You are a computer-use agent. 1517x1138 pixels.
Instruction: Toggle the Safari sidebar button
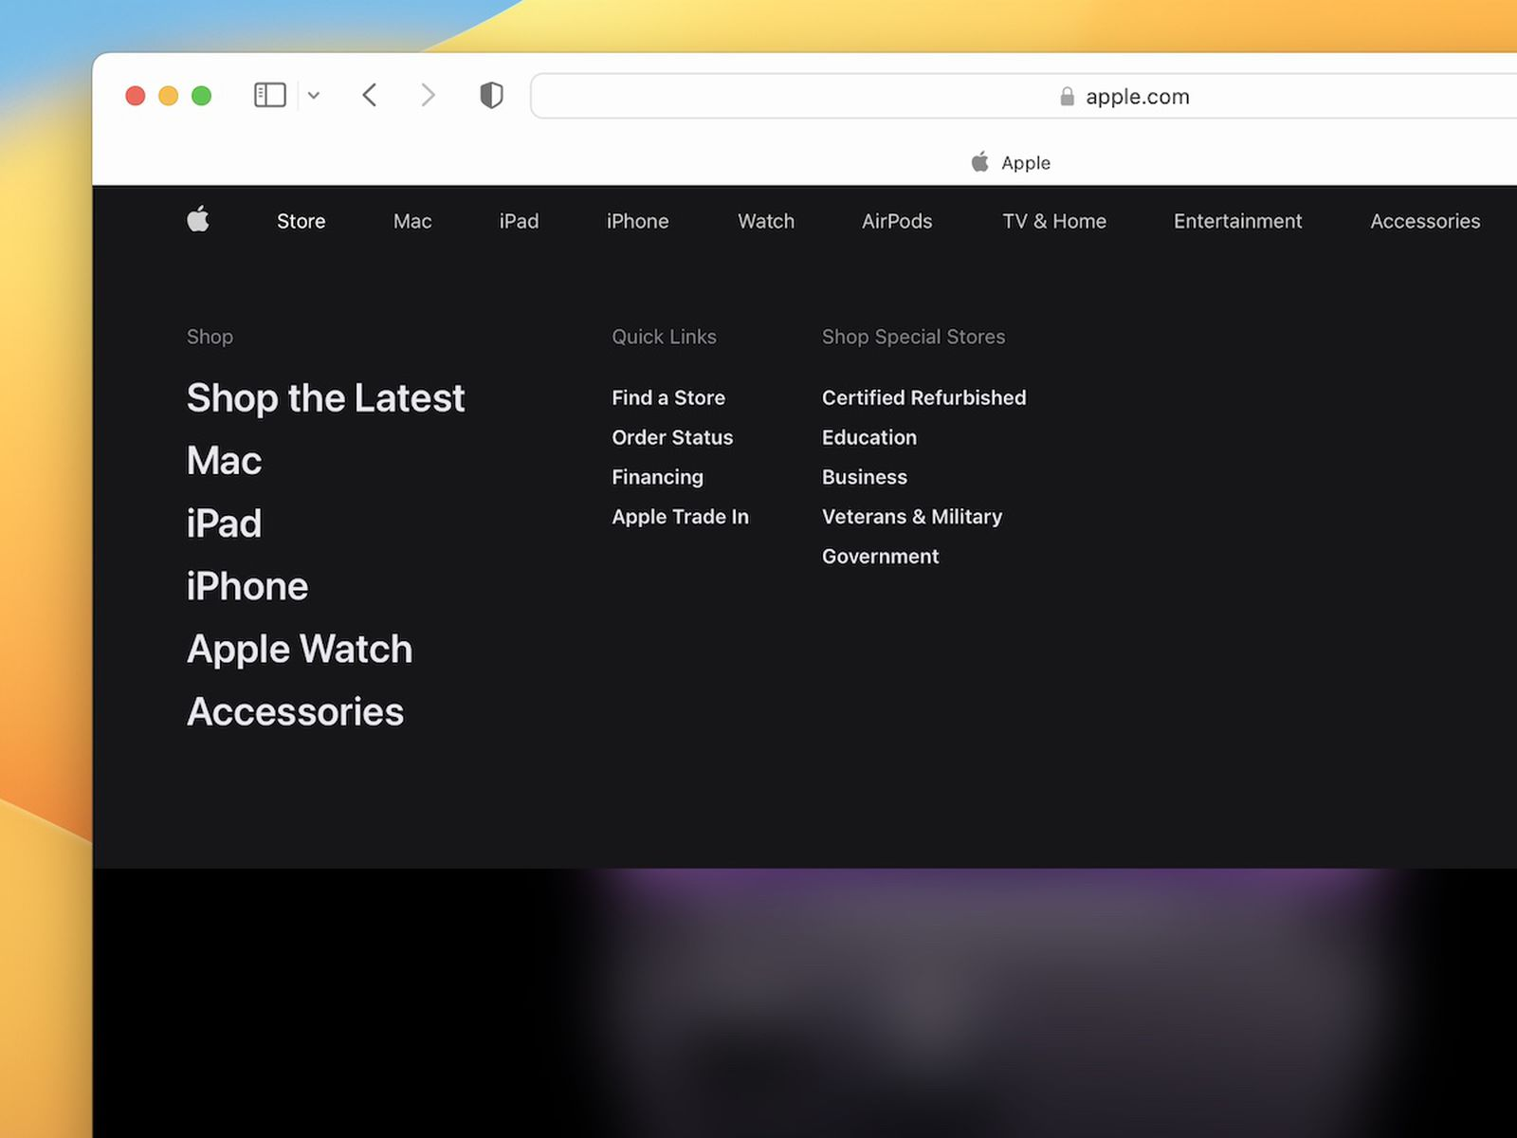click(270, 95)
